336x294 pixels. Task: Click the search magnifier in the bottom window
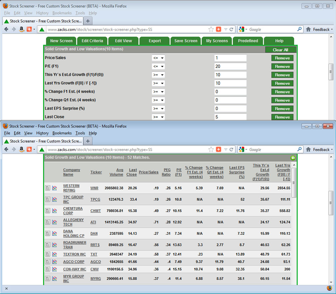point(299,149)
